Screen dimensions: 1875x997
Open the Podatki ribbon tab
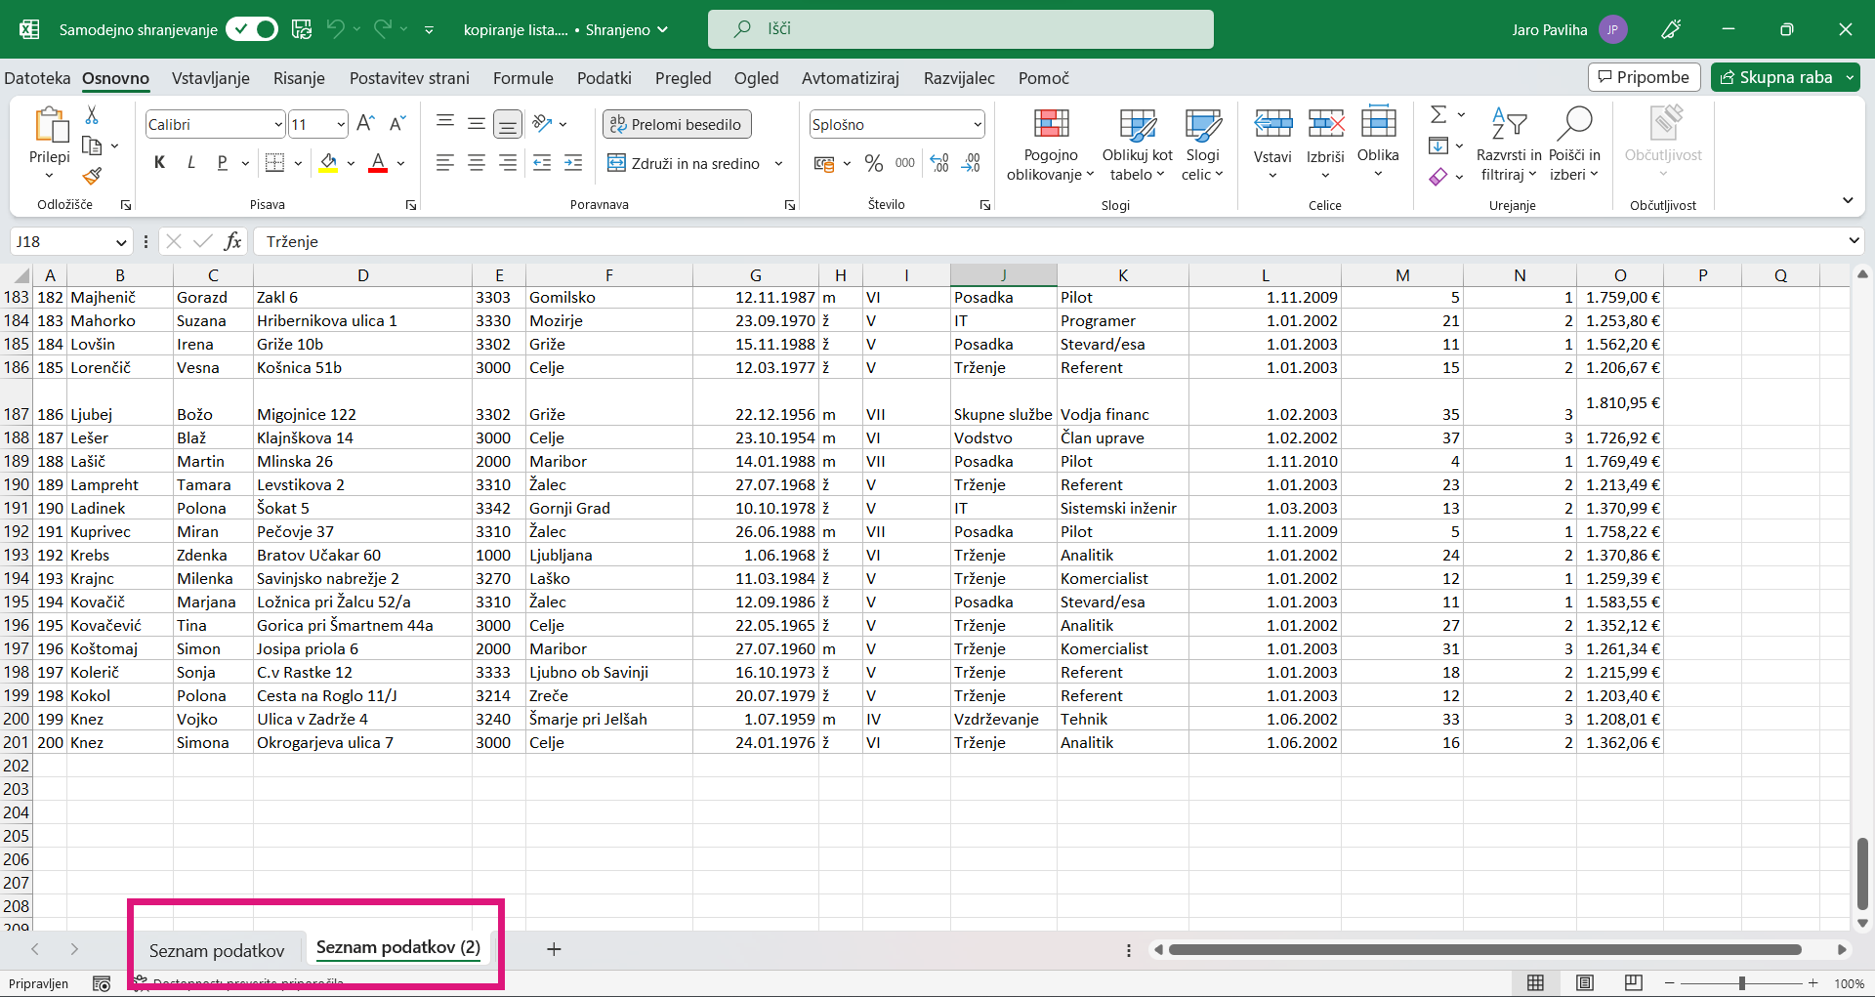(x=604, y=78)
